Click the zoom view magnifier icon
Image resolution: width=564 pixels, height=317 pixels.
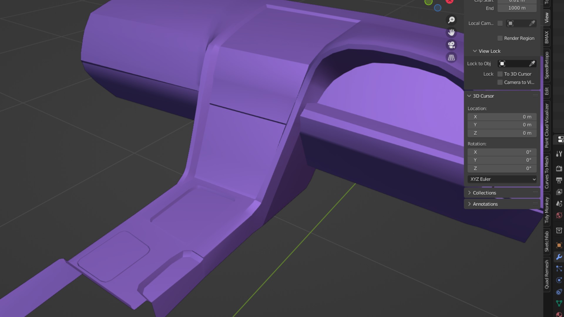pyautogui.click(x=451, y=20)
